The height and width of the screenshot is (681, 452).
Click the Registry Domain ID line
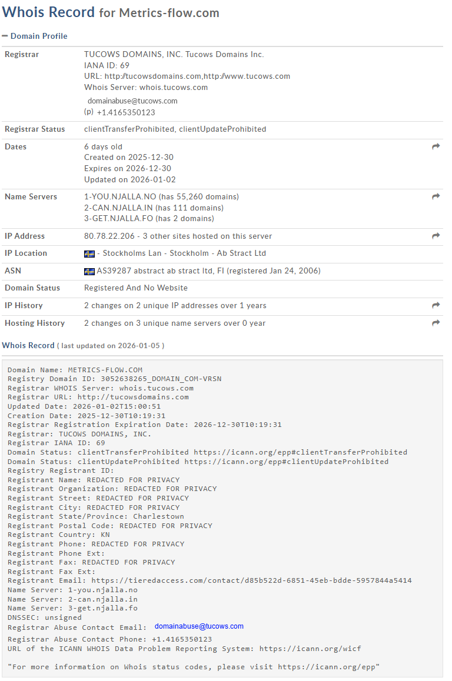(x=114, y=379)
